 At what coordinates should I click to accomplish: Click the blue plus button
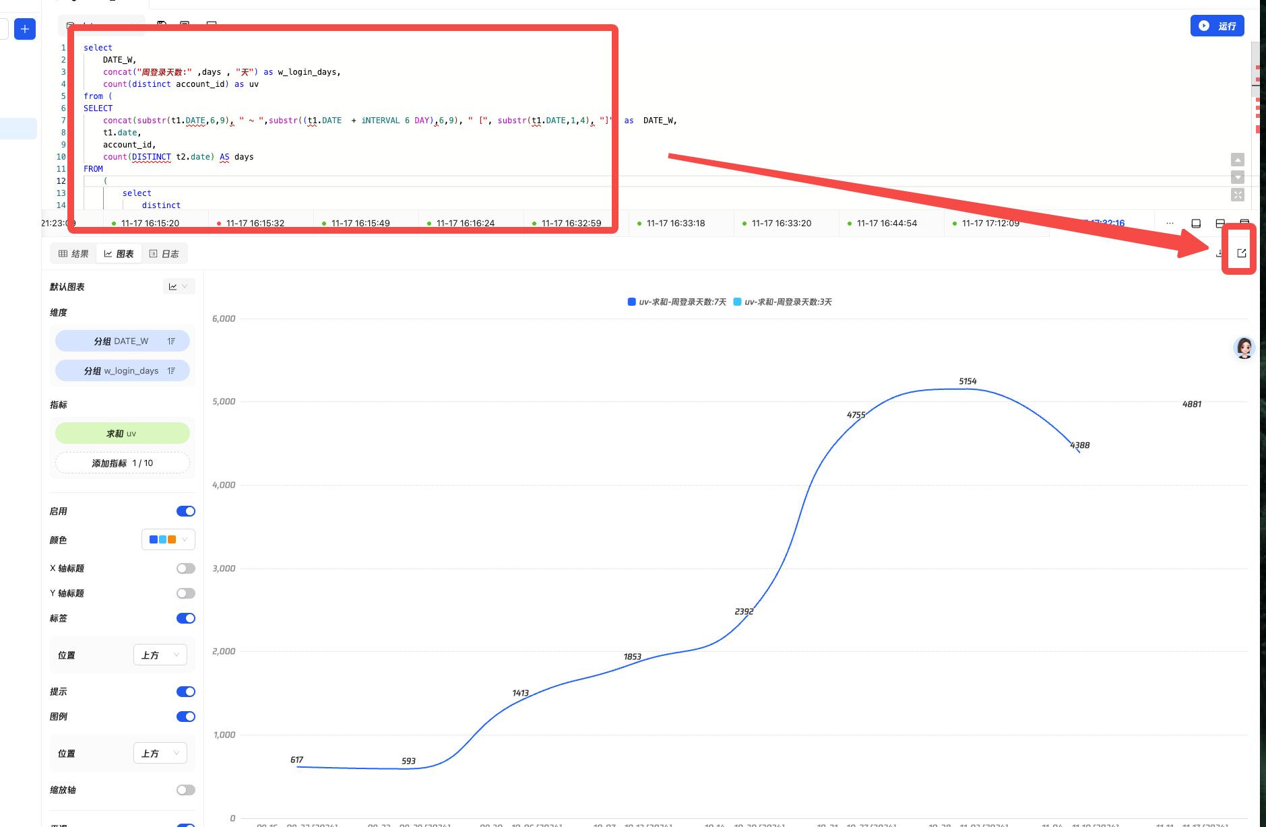(x=25, y=29)
